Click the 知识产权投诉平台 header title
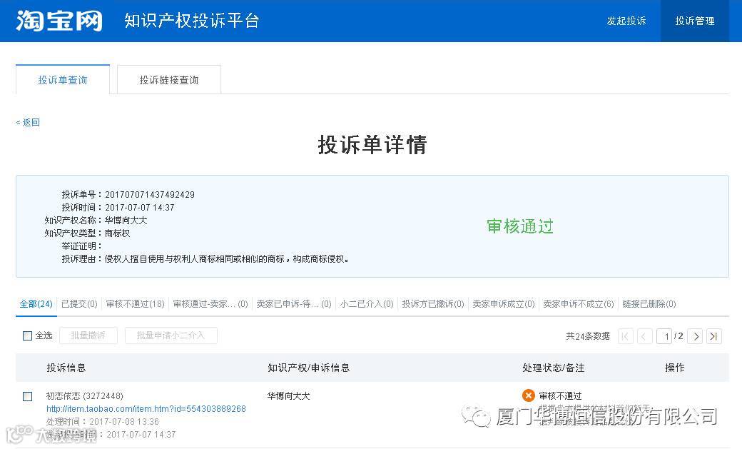This screenshot has width=742, height=449. pos(192,21)
